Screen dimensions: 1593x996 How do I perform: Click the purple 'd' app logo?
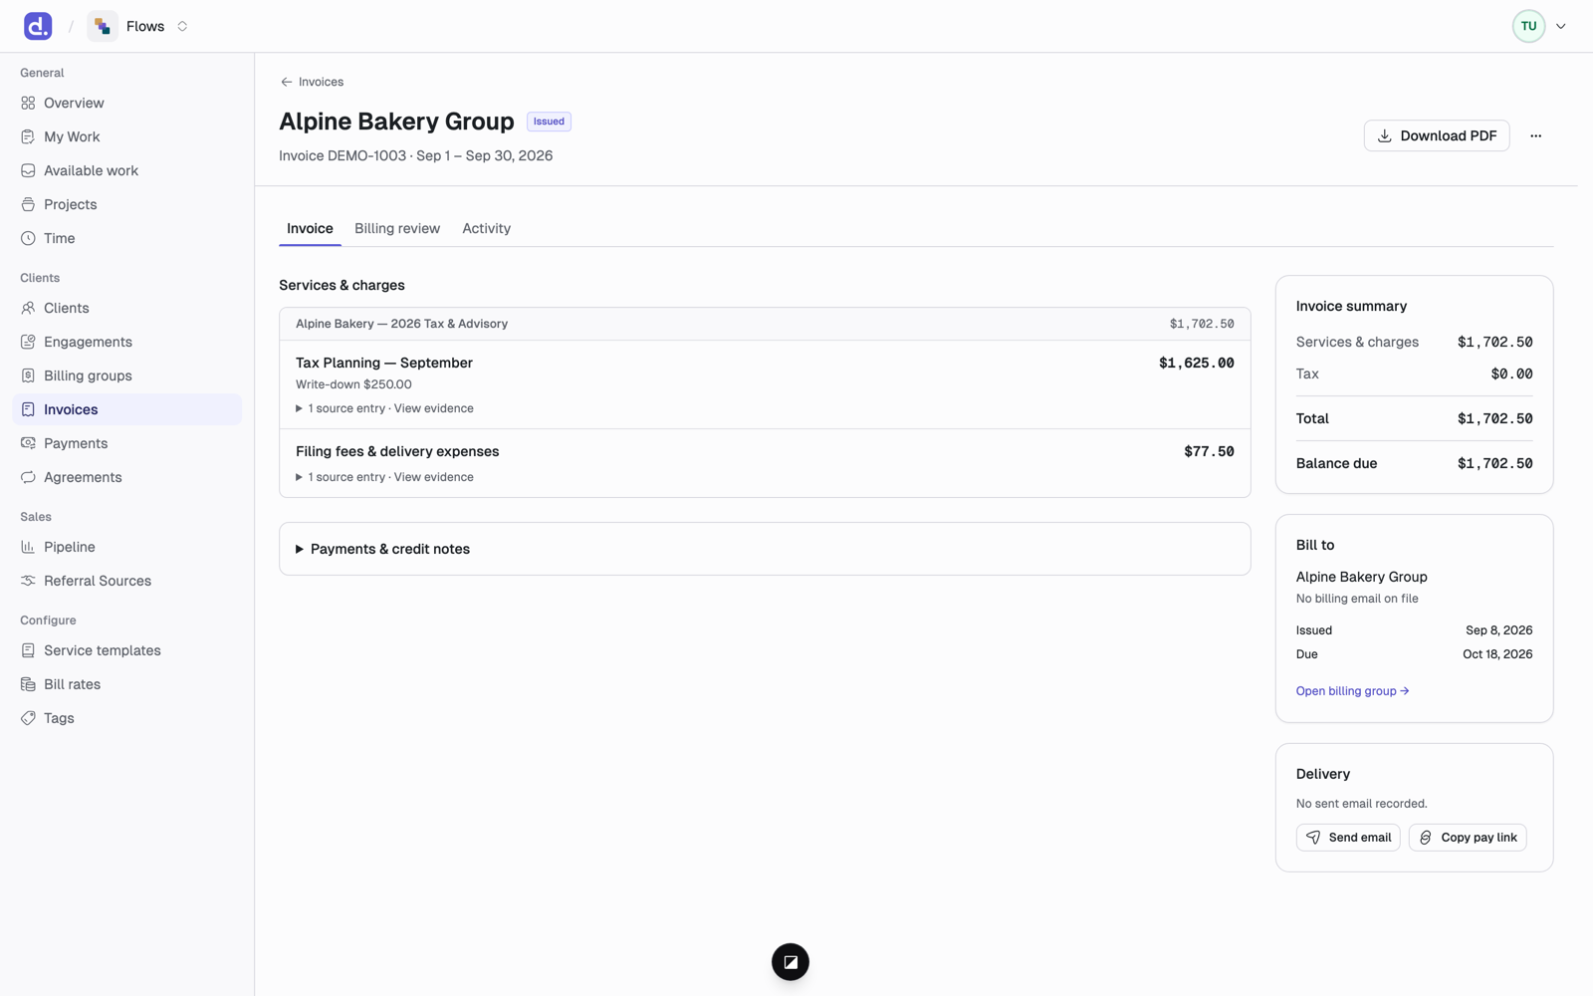click(x=38, y=26)
